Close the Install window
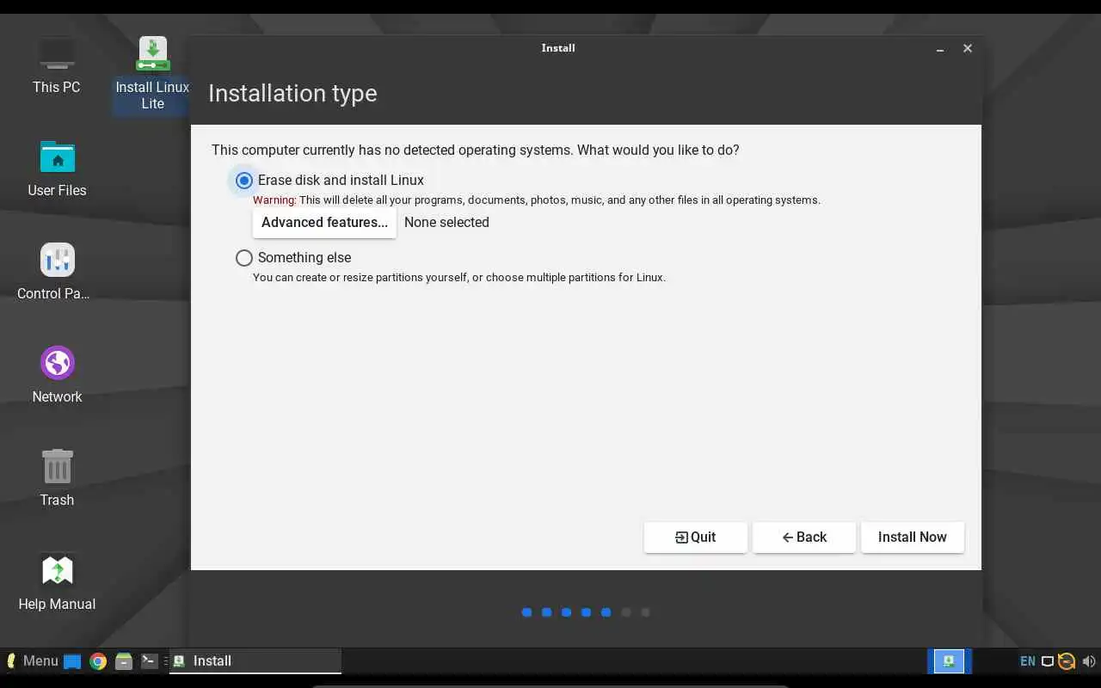Image resolution: width=1101 pixels, height=688 pixels. pos(968,48)
